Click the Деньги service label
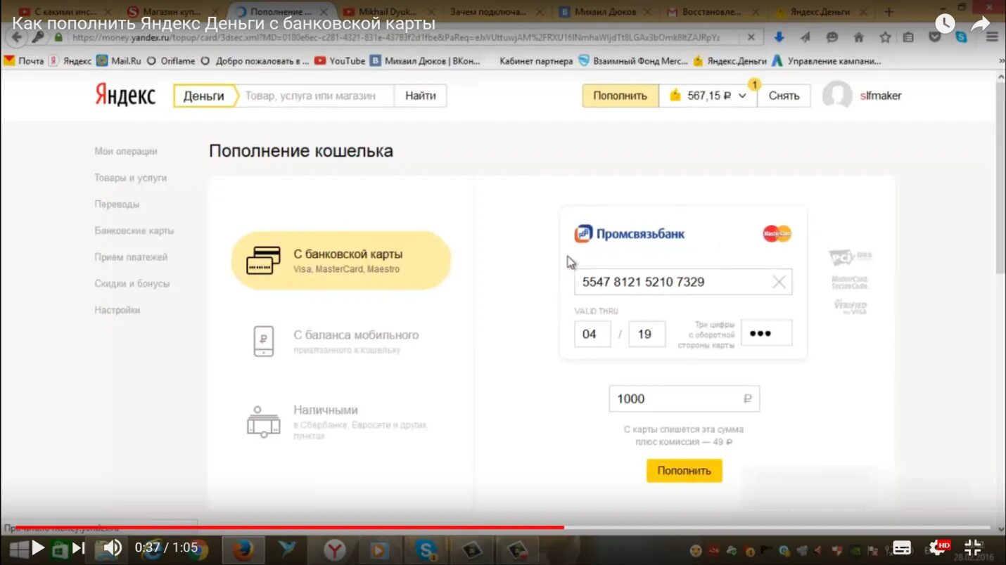The height and width of the screenshot is (565, 1006). (204, 96)
